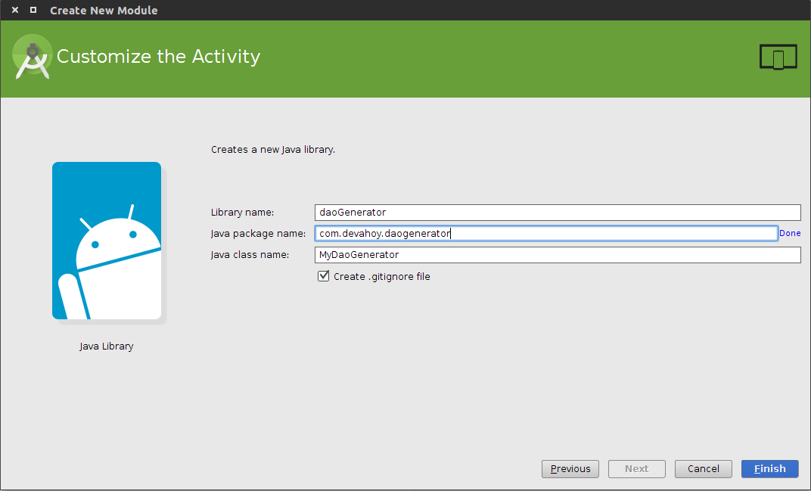Click the disabled Next button
Image resolution: width=811 pixels, height=491 pixels.
[x=637, y=469]
